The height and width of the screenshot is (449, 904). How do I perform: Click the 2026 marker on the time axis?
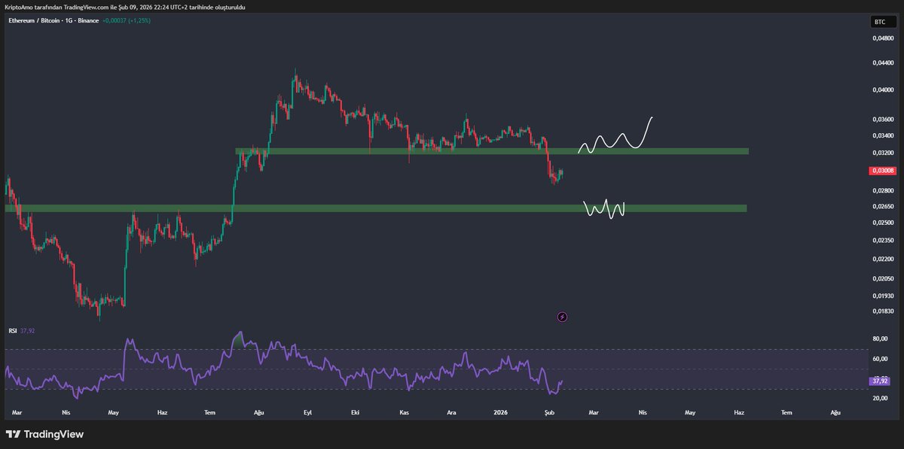(501, 412)
